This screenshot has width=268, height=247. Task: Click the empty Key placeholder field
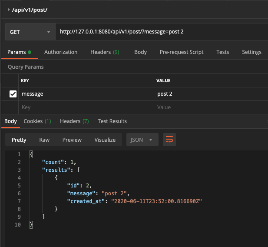coord(86,107)
